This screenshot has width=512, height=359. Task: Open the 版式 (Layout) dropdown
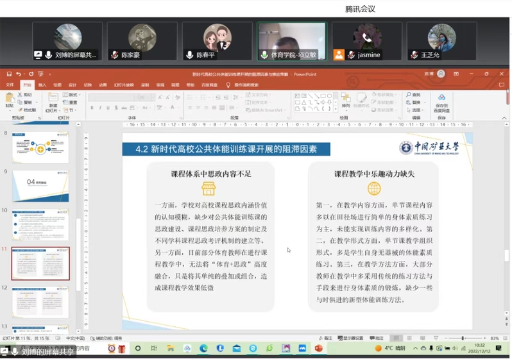pyautogui.click(x=71, y=95)
